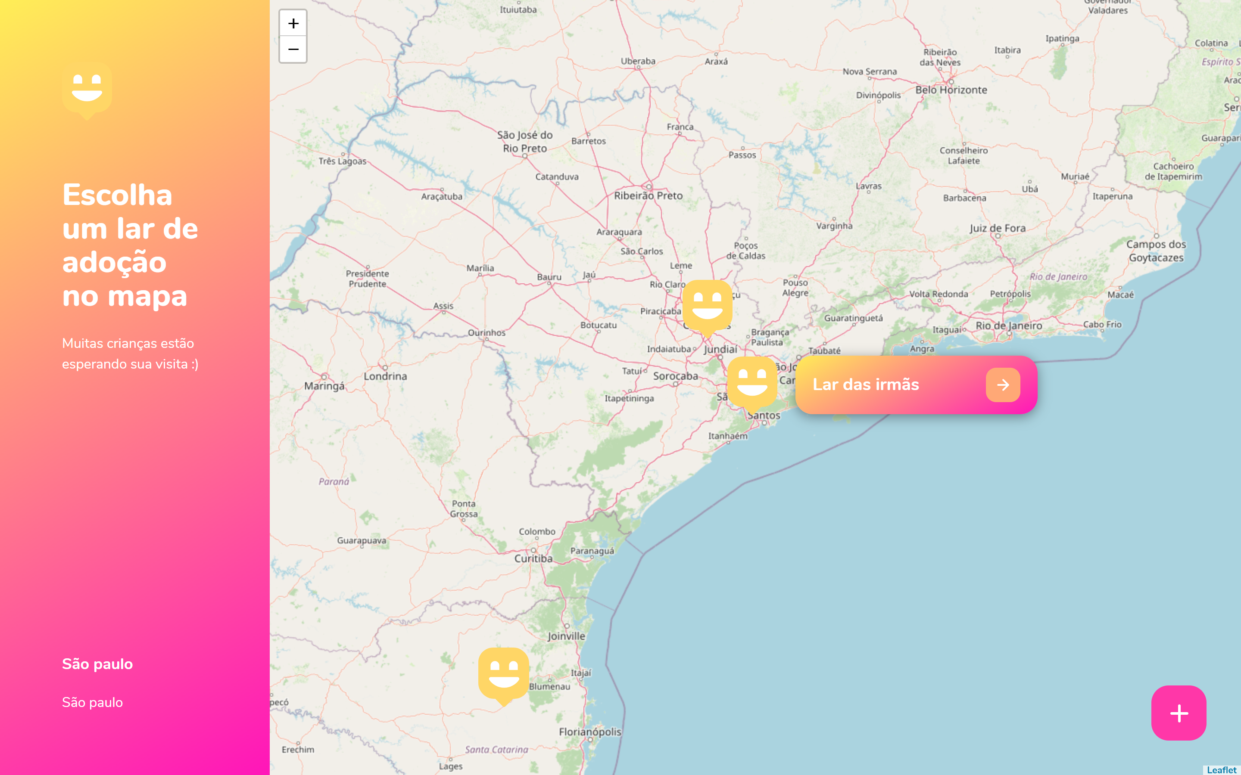
Task: Click the Juiz de Fora map label
Action: tap(998, 228)
